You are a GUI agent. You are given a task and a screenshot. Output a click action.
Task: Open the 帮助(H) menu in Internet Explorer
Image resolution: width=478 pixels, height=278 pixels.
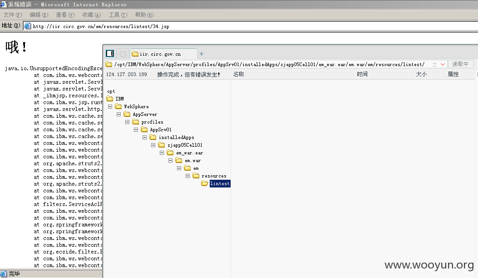[x=144, y=15]
